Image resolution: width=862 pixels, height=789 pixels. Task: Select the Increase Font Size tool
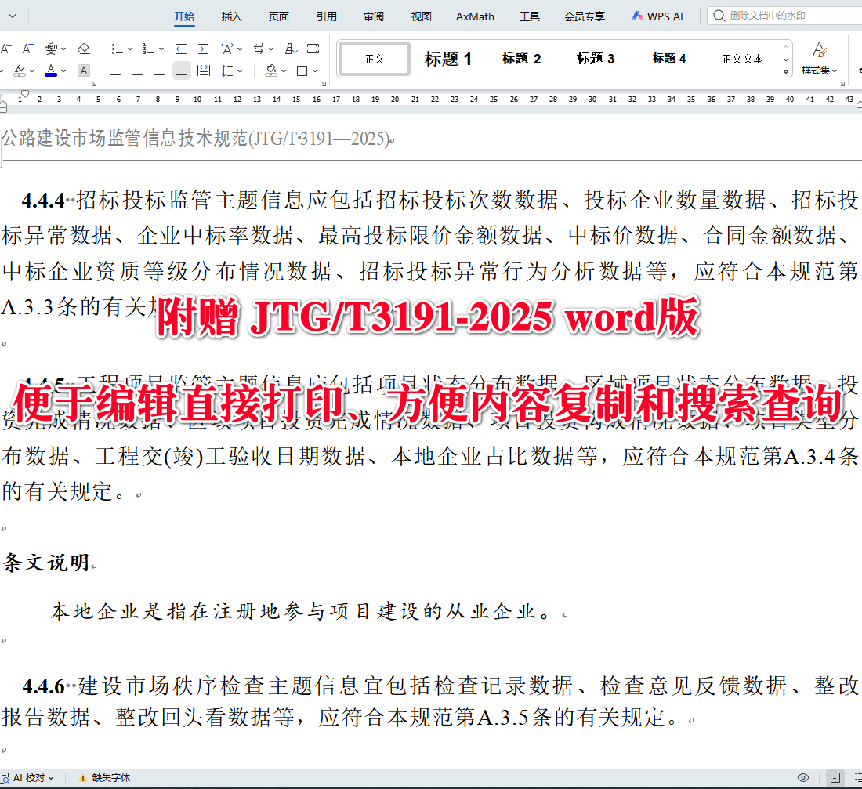tap(6, 47)
